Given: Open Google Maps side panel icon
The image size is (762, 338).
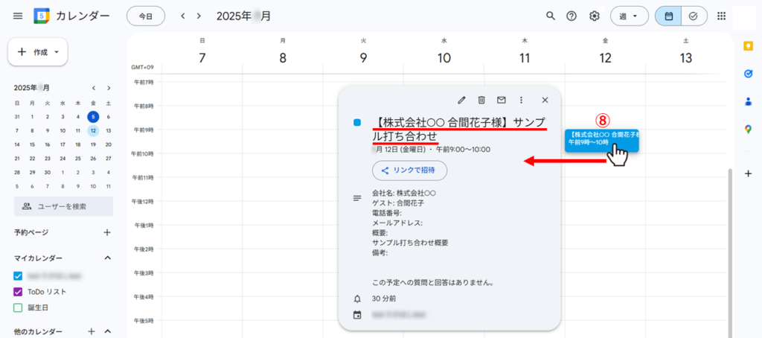Looking at the screenshot, I should coord(749,128).
